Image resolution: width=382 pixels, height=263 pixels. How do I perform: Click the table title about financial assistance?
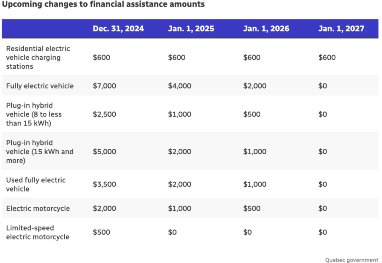pos(103,5)
